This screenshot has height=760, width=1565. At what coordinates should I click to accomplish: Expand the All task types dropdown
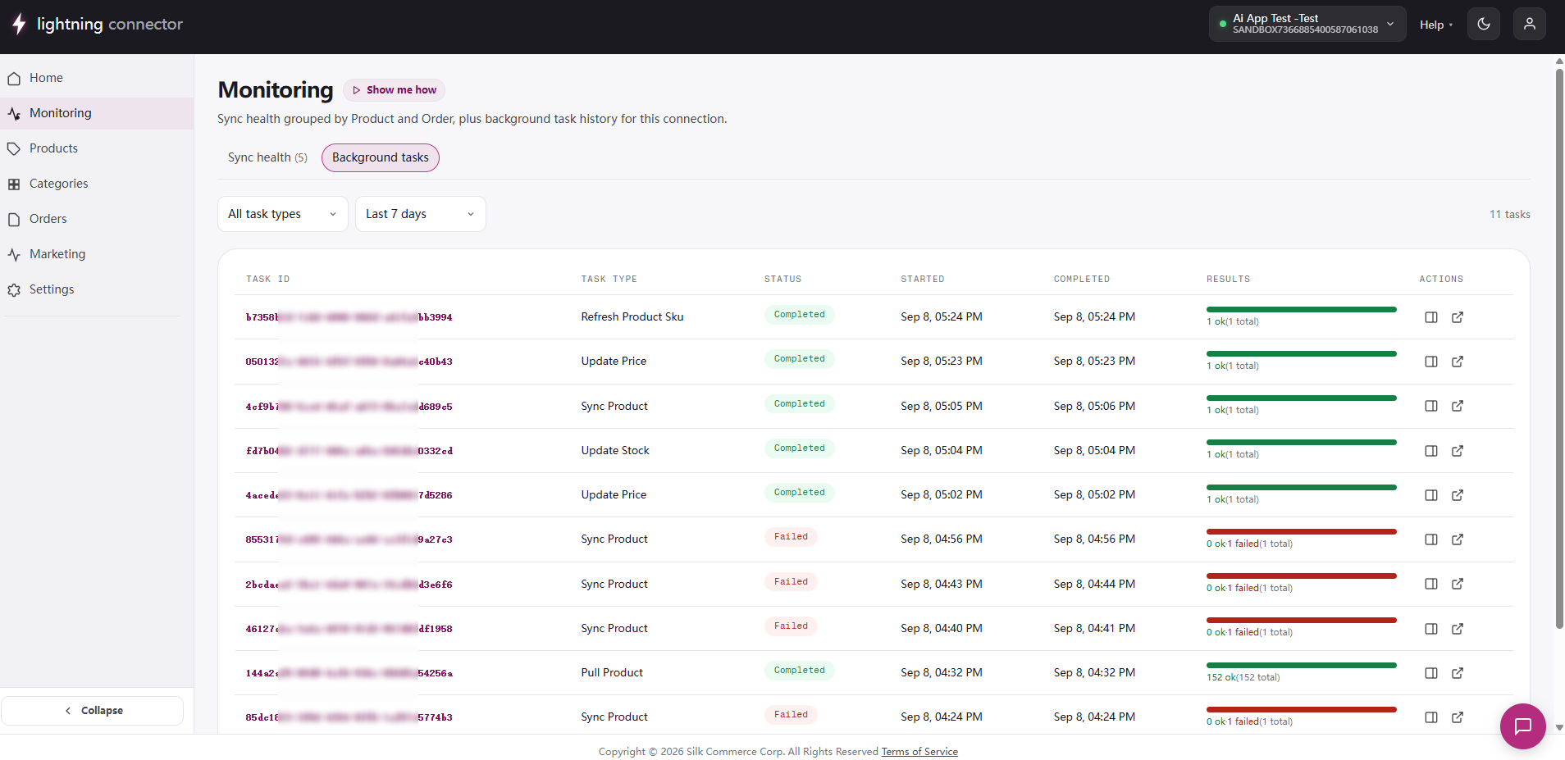coord(283,214)
